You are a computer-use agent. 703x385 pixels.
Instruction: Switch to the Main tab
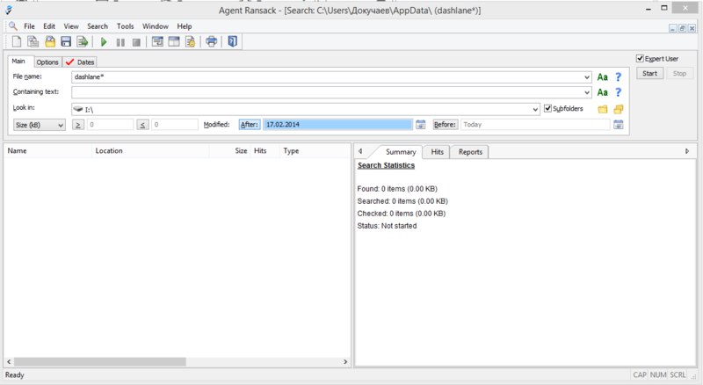[x=18, y=61]
